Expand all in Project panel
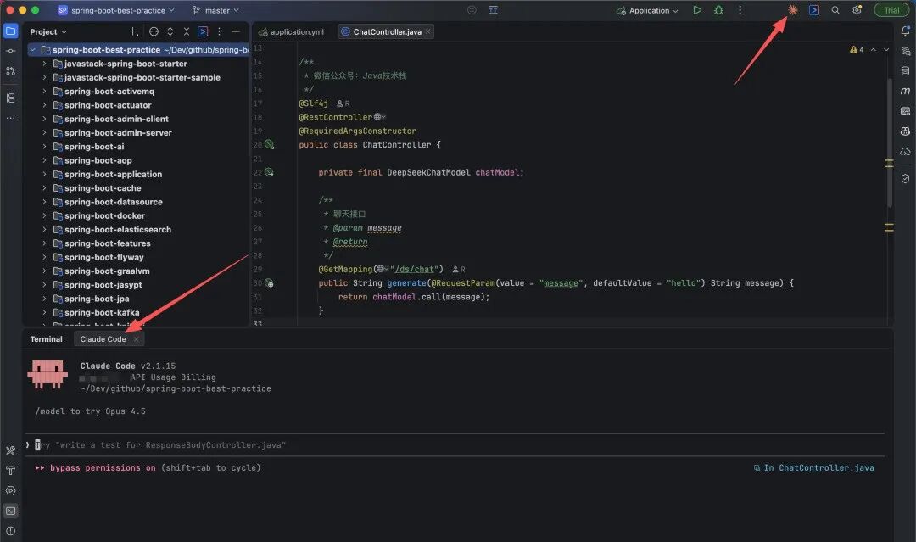 170,31
